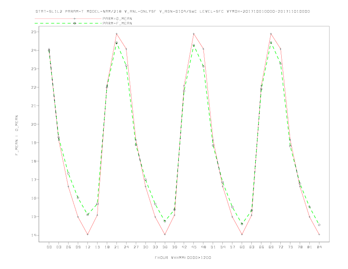Select the PARM=O_MEAN legend label

[117, 18]
